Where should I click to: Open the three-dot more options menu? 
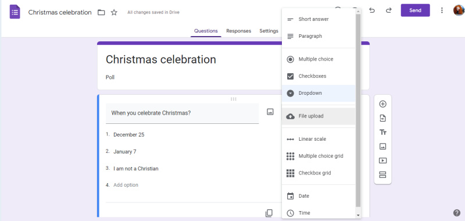[442, 10]
